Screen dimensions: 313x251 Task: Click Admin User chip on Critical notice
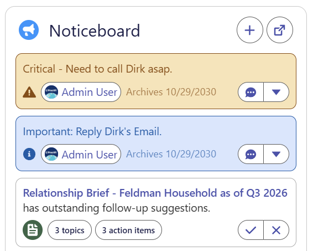click(81, 92)
